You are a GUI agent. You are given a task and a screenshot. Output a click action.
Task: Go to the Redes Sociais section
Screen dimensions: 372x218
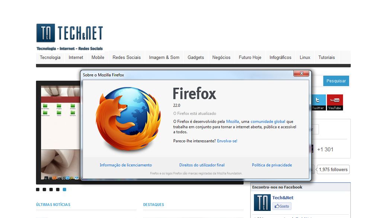pos(126,58)
